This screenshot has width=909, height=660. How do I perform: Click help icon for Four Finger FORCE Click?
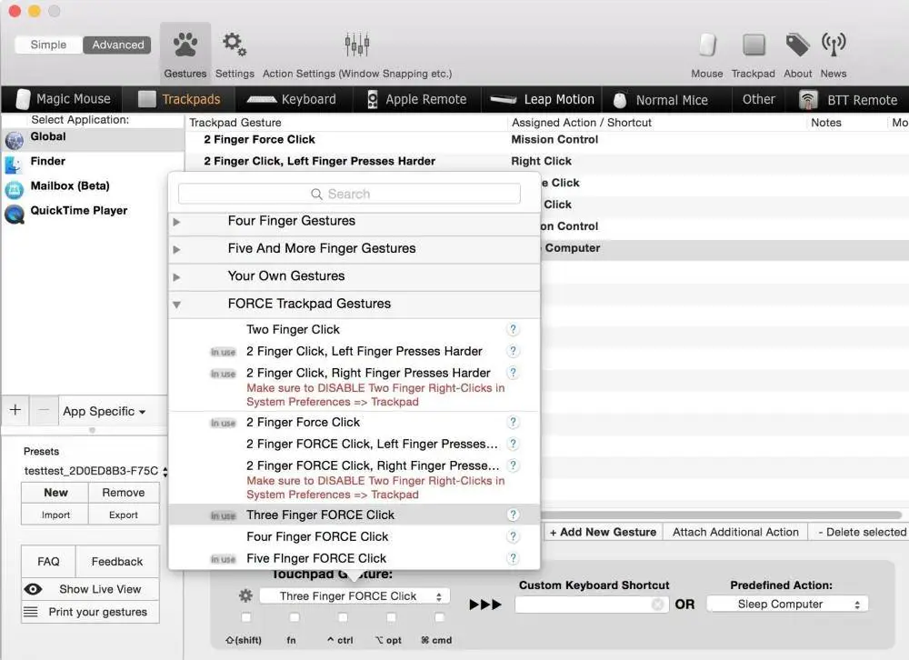point(513,536)
